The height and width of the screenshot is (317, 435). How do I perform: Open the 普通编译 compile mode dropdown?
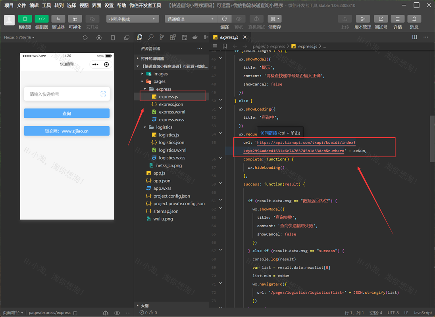coord(191,19)
